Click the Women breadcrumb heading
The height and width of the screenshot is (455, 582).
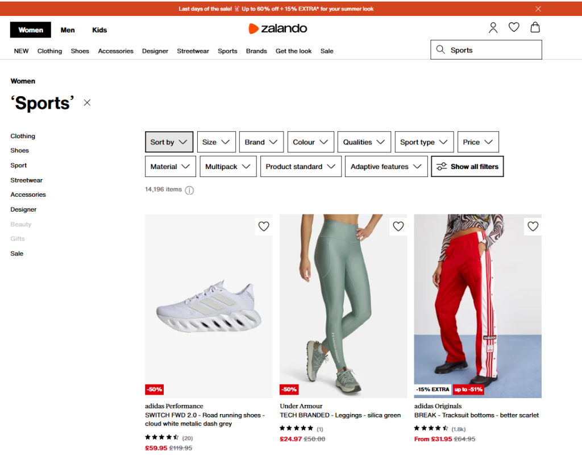(x=23, y=81)
